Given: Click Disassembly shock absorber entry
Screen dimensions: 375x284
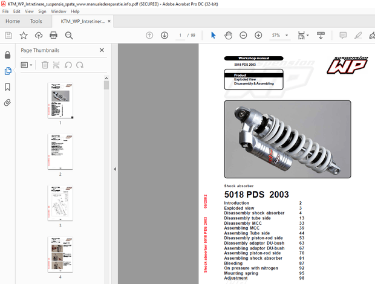Looking at the screenshot, I should pyautogui.click(x=254, y=213).
